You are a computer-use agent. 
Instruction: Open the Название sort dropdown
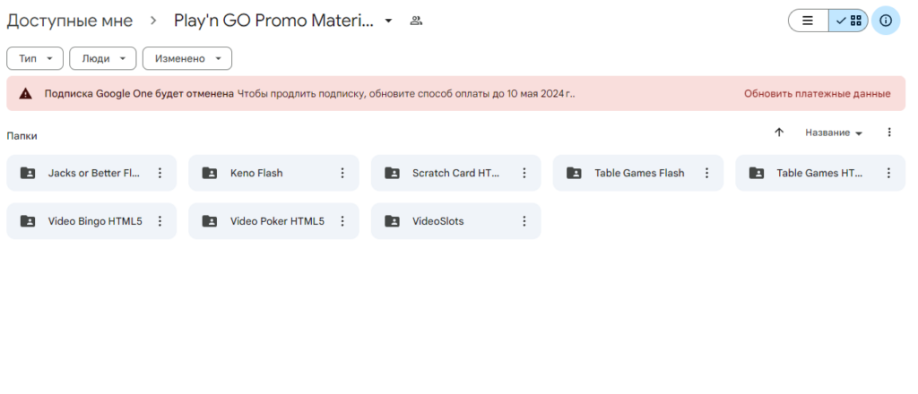[x=833, y=133]
